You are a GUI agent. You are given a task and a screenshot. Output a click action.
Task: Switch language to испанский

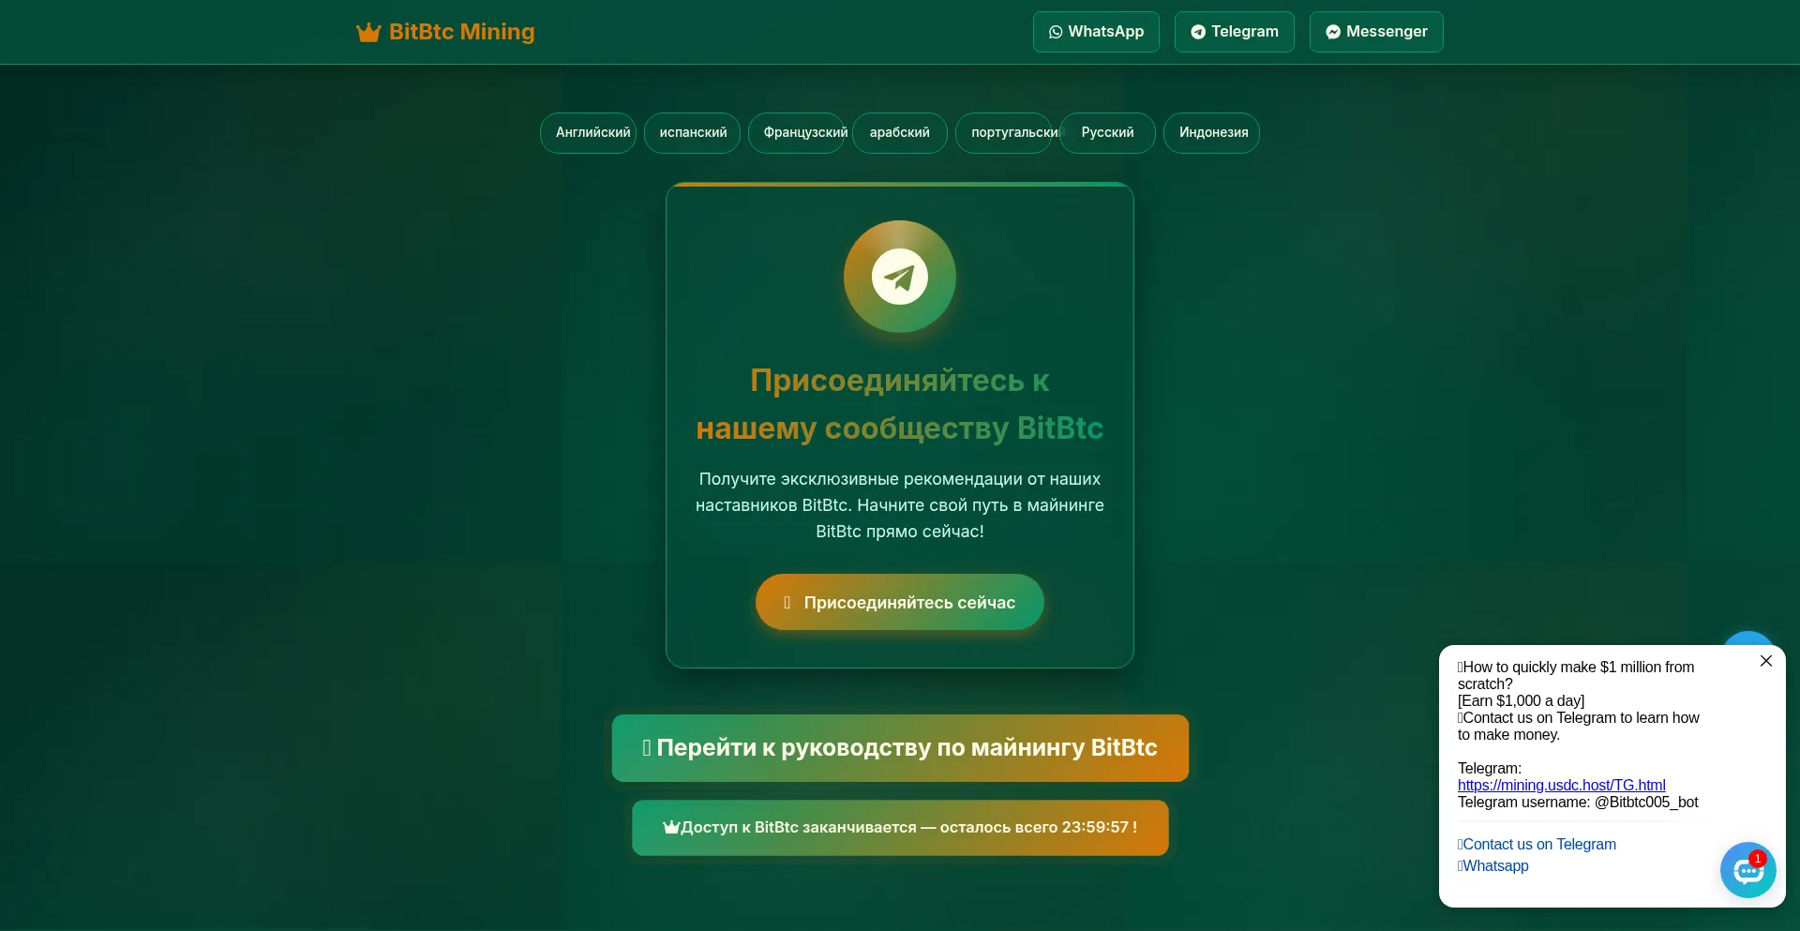(x=693, y=133)
